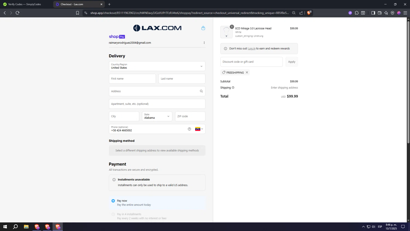Open the taskbar clock and date
The image size is (410, 231).
391,227
